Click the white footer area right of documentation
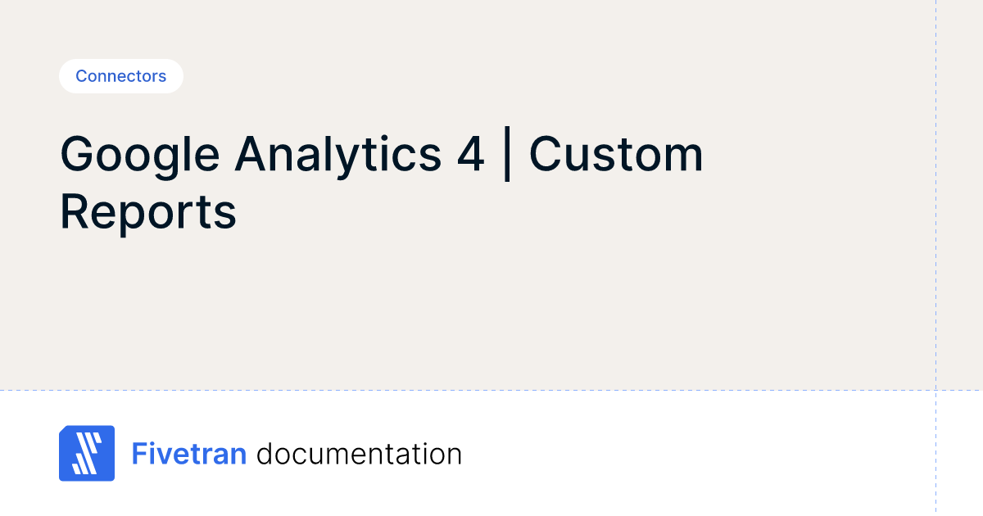 point(696,453)
